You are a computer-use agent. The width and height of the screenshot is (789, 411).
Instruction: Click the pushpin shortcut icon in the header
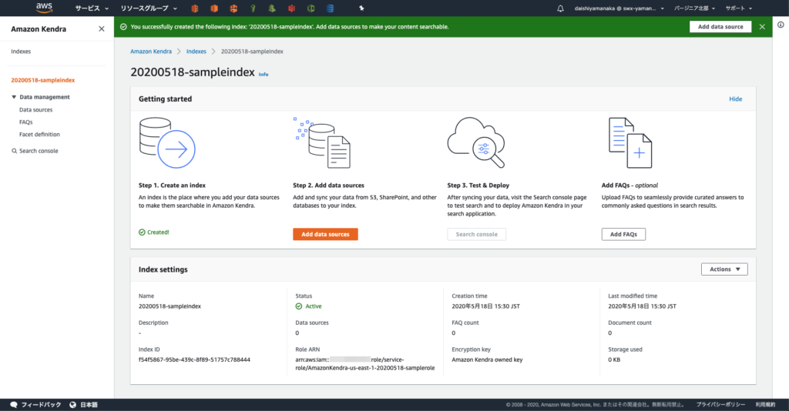point(362,8)
